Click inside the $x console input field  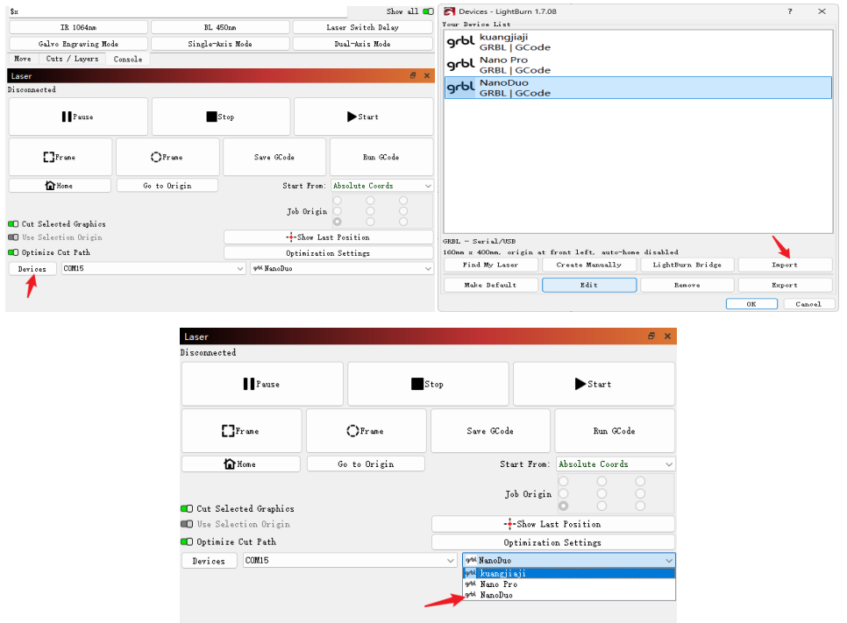coord(86,11)
